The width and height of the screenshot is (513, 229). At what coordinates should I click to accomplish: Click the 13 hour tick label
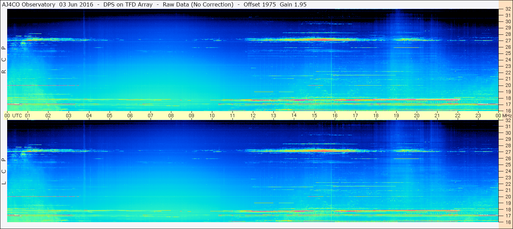[273, 116]
